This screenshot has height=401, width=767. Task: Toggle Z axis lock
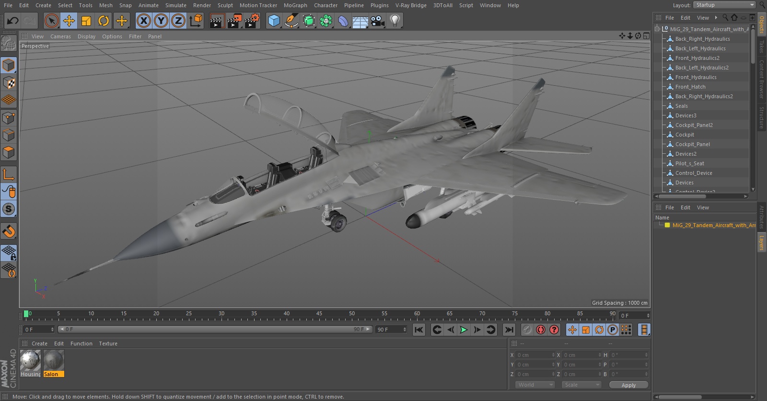click(178, 21)
